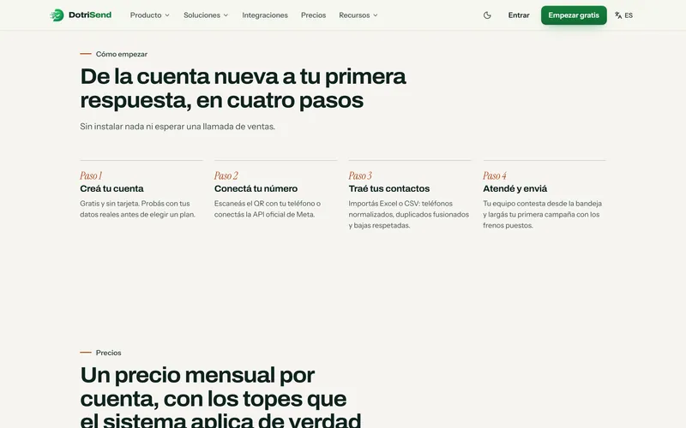Click the 'Precios' section label above heading
The width and height of the screenshot is (686, 428).
tap(108, 353)
